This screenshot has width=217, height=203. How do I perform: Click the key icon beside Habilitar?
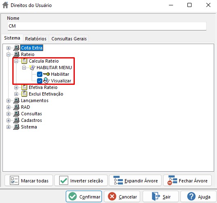pyautogui.click(x=46, y=74)
